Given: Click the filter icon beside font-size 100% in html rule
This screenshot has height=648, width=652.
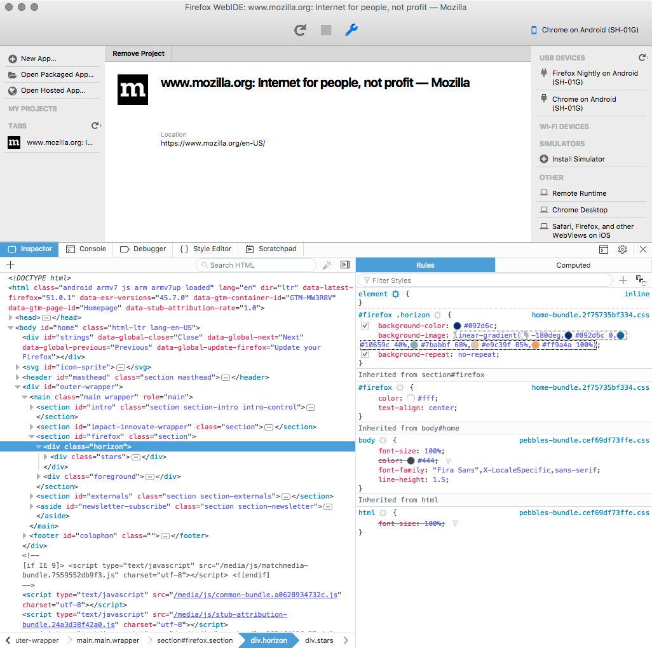Looking at the screenshot, I should tap(455, 523).
